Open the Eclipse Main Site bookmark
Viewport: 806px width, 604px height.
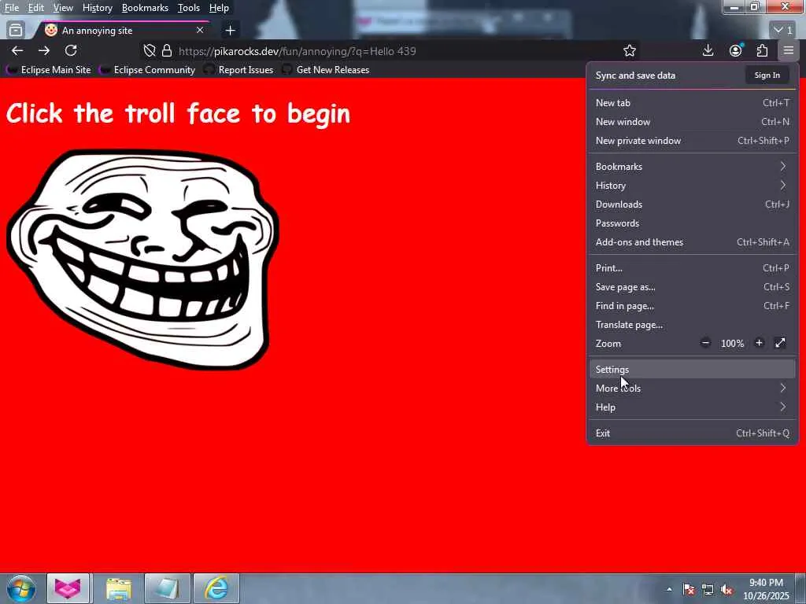coord(49,70)
